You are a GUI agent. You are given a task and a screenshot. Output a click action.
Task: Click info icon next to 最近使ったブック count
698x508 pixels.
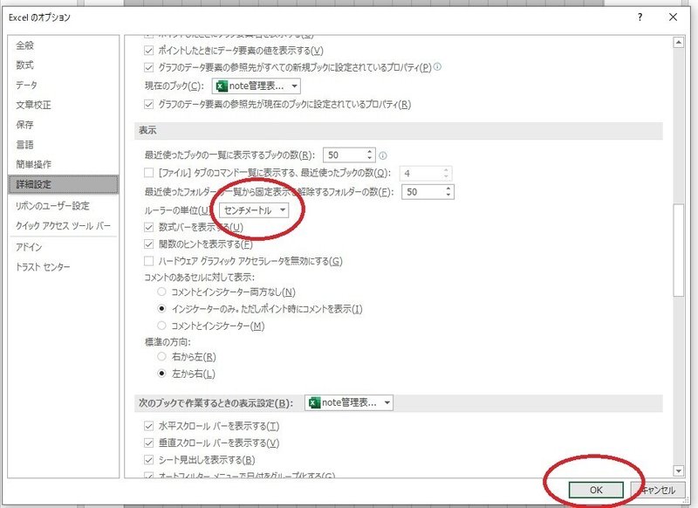tap(383, 155)
